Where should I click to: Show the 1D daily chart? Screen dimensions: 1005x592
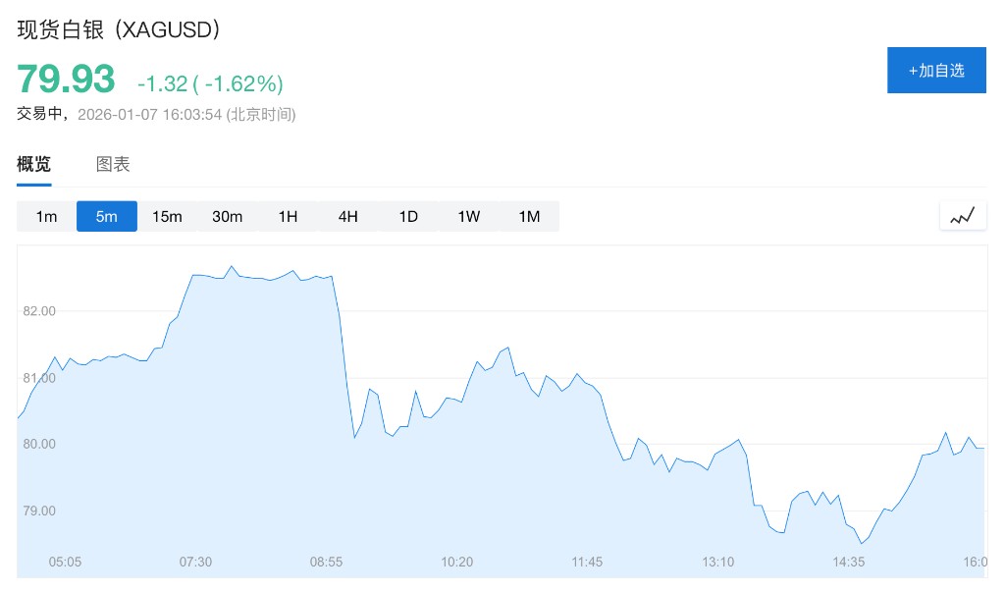(x=408, y=217)
